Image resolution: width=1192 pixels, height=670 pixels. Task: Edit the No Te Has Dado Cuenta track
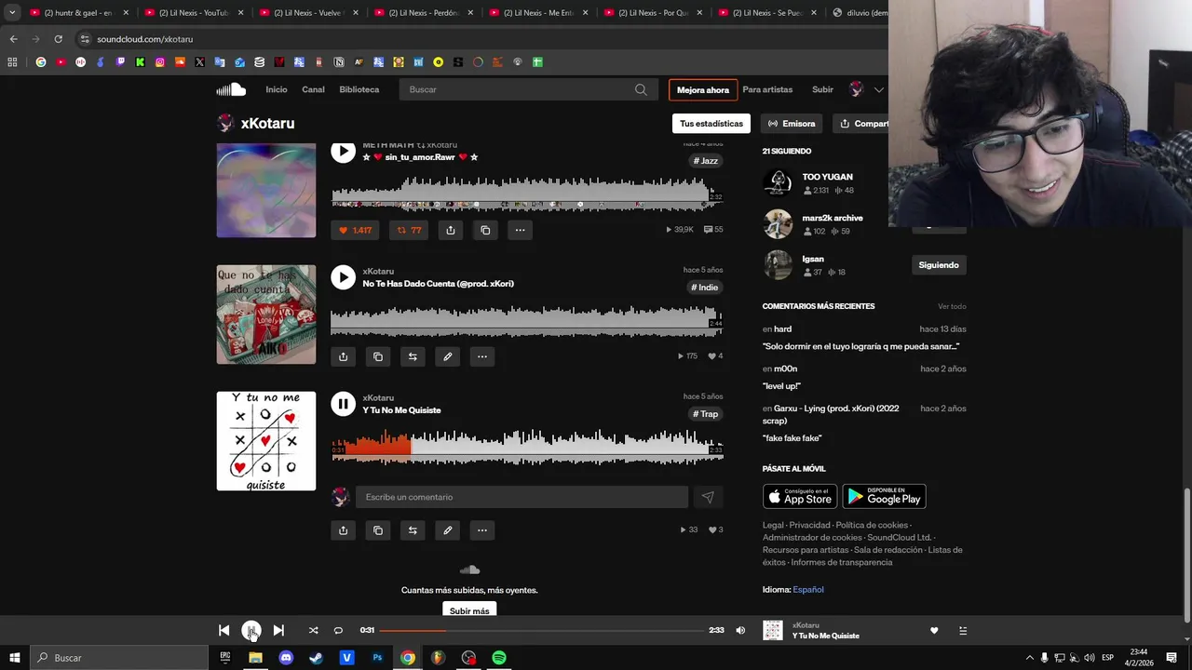[448, 356]
